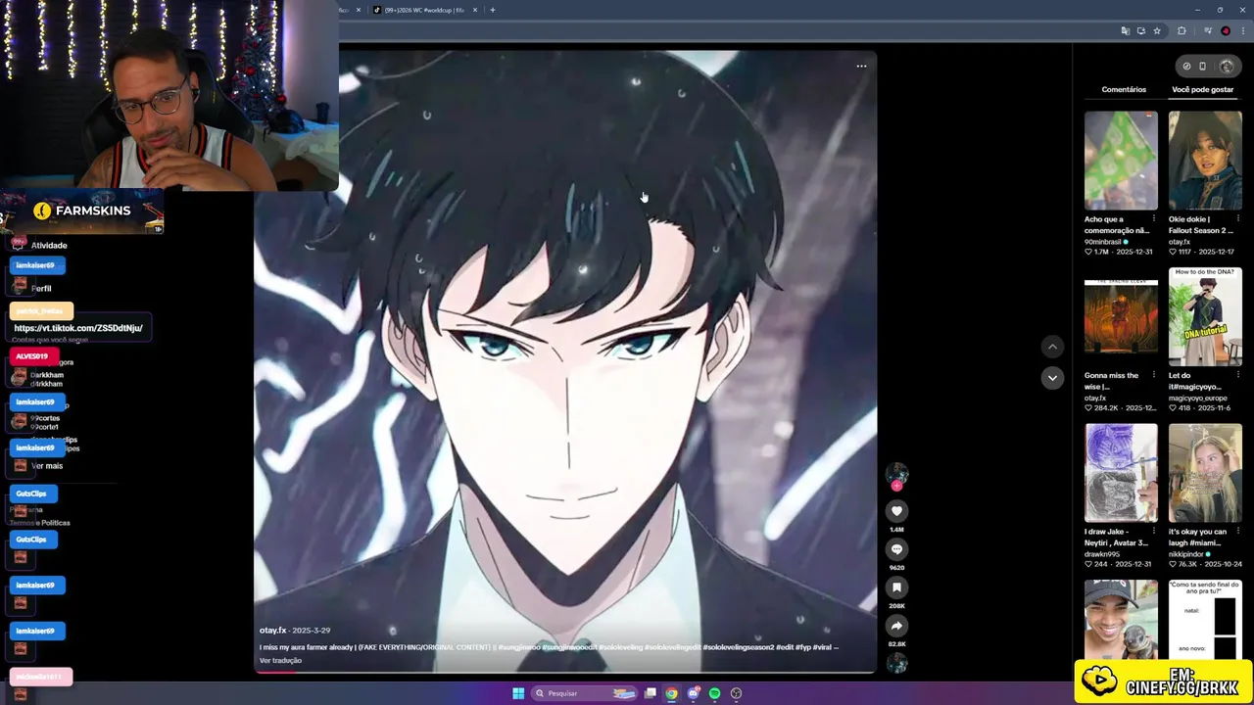Open options dots beside Acho que a comemoração
The height and width of the screenshot is (705, 1254).
coord(1154,219)
